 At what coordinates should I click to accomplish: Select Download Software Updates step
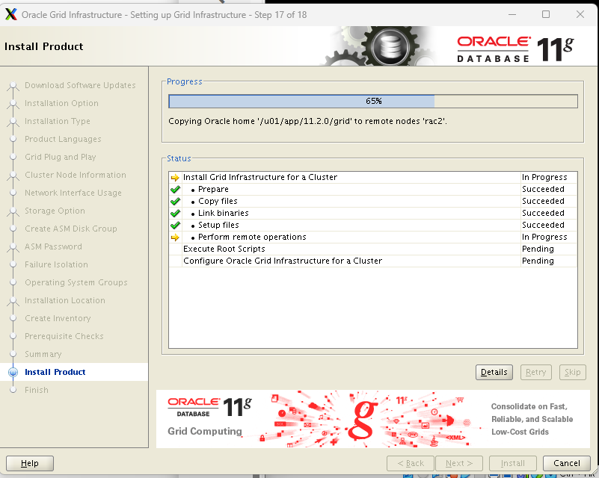(x=80, y=85)
